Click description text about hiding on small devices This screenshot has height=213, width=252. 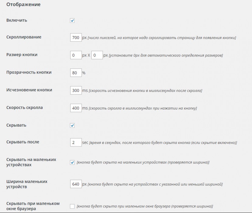pos(143,162)
